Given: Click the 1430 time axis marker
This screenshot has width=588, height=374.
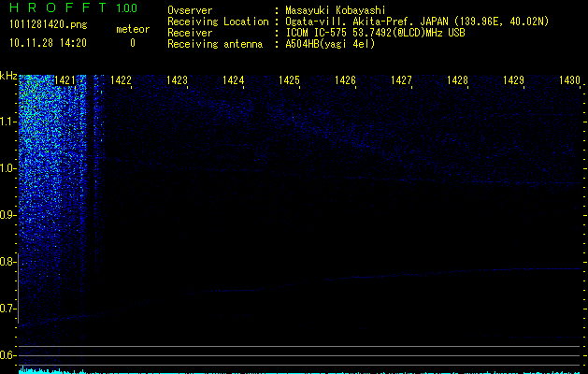Looking at the screenshot, I should [x=569, y=80].
